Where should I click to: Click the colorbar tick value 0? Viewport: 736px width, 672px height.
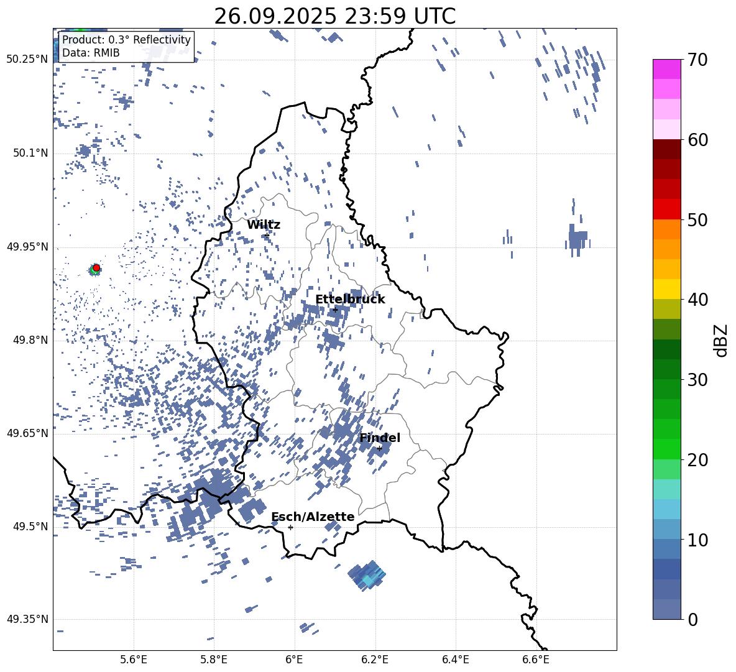pyautogui.click(x=692, y=619)
